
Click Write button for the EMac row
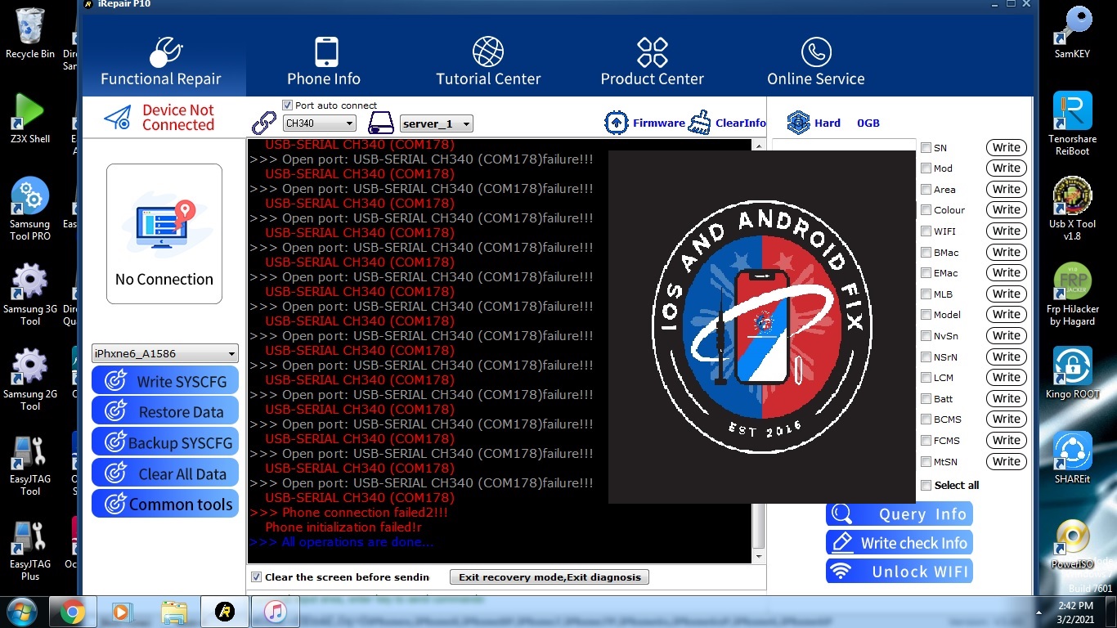pyautogui.click(x=1007, y=273)
